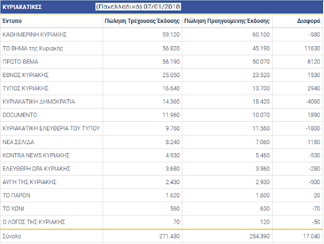
Task: Click current sales value 14.360
Action: tap(171, 101)
